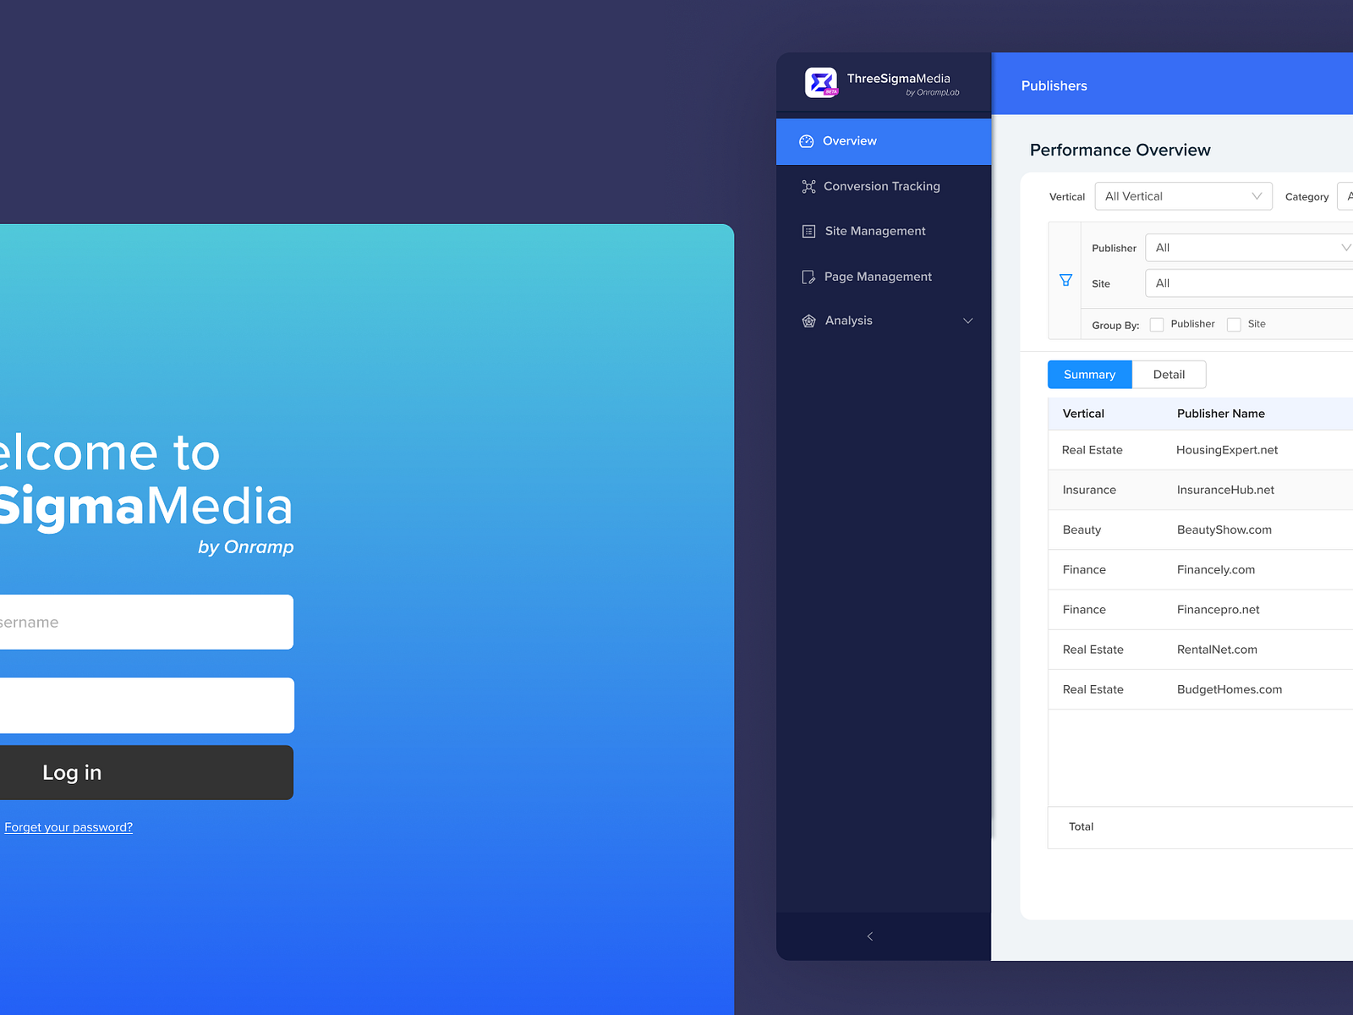Click the Analysis pentagon icon
The image size is (1353, 1015).
[x=808, y=321]
